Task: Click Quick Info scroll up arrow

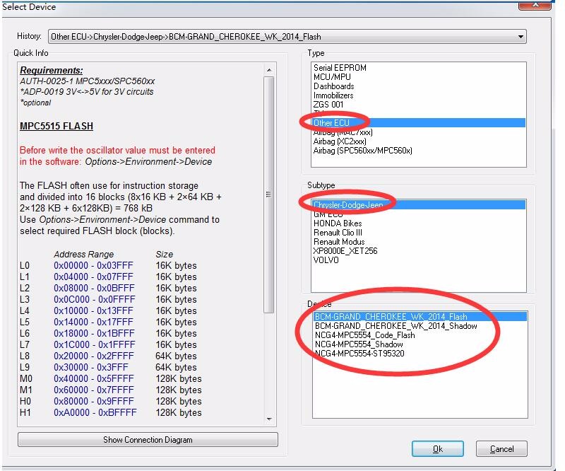Action: click(x=269, y=69)
